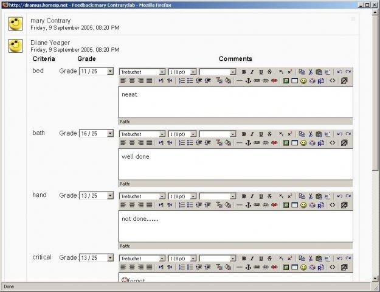Image resolution: width=380 pixels, height=292 pixels.
Task: Click inside the 'well done' comment box
Action: point(235,164)
